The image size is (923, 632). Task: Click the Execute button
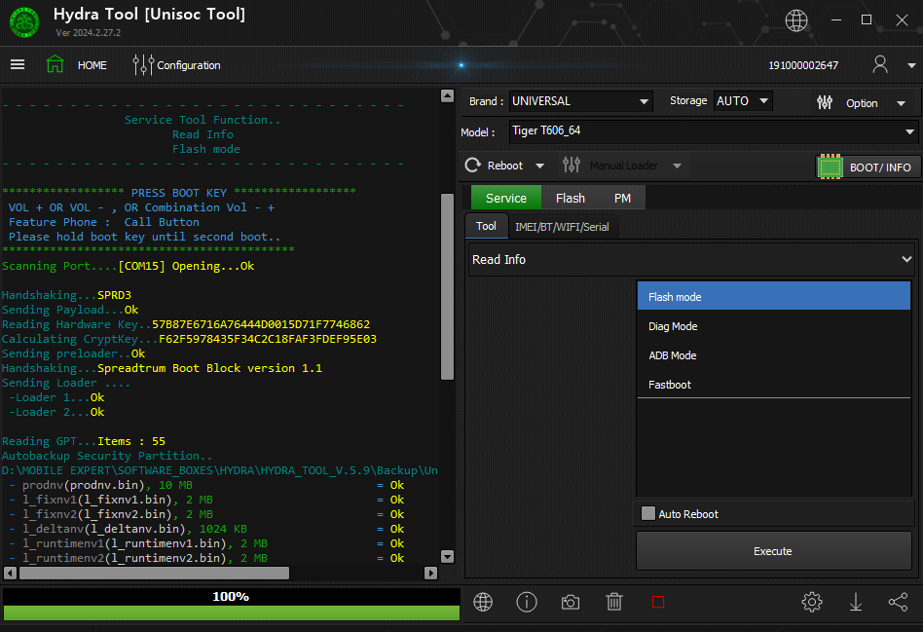[773, 551]
